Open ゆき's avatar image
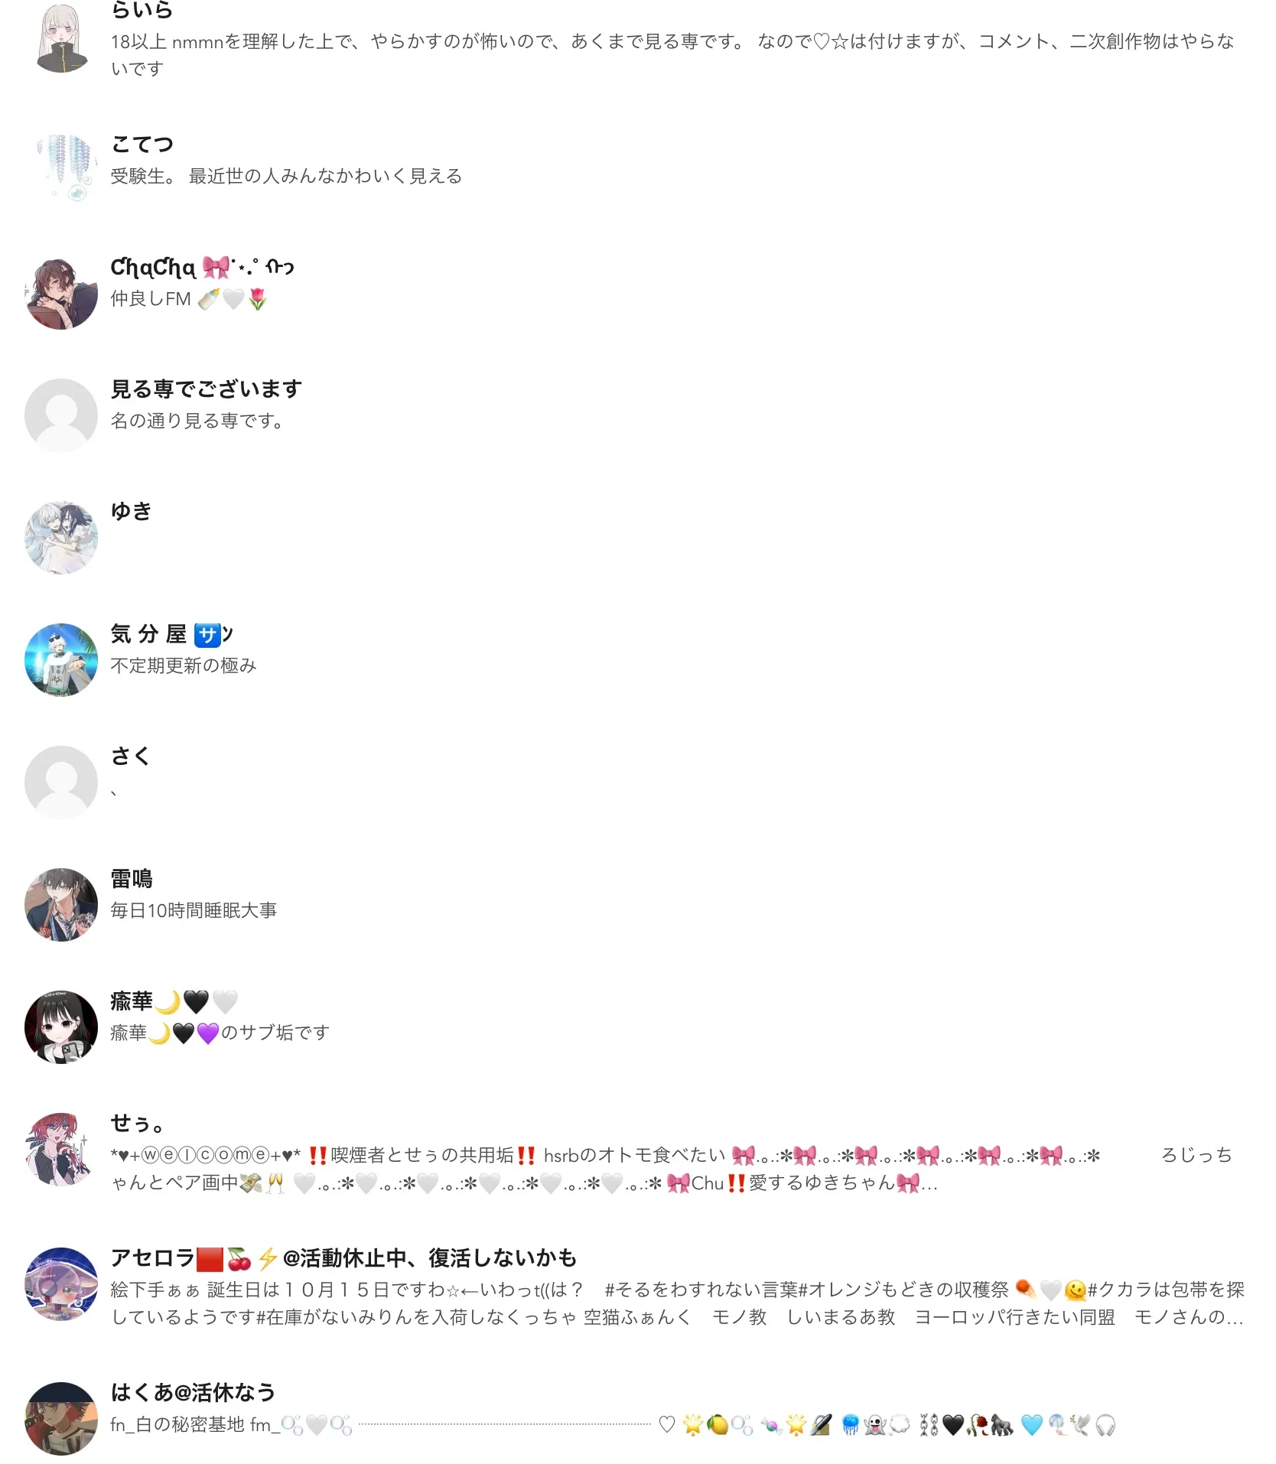1276x1464 pixels. (x=61, y=537)
